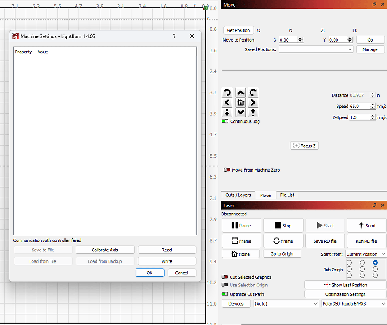Click the rectangular Frame button
Screen dimensions: 387x325
click(242, 241)
